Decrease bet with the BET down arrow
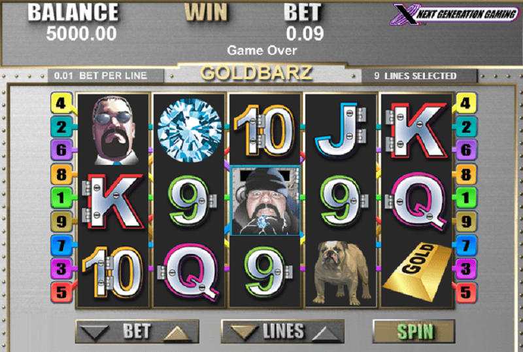Viewport: 523px width, 352px height. 94,332
